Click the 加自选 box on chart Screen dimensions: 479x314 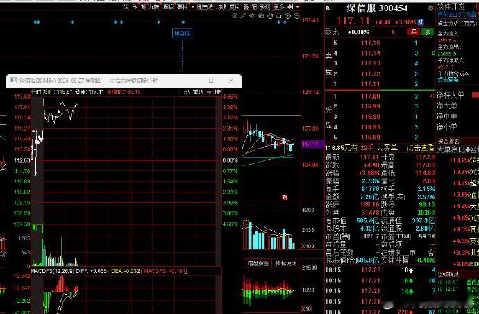pyautogui.click(x=183, y=33)
